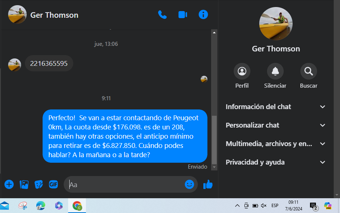Screen dimensions: 340x213
Task: Start a video call
Action: click(x=183, y=15)
